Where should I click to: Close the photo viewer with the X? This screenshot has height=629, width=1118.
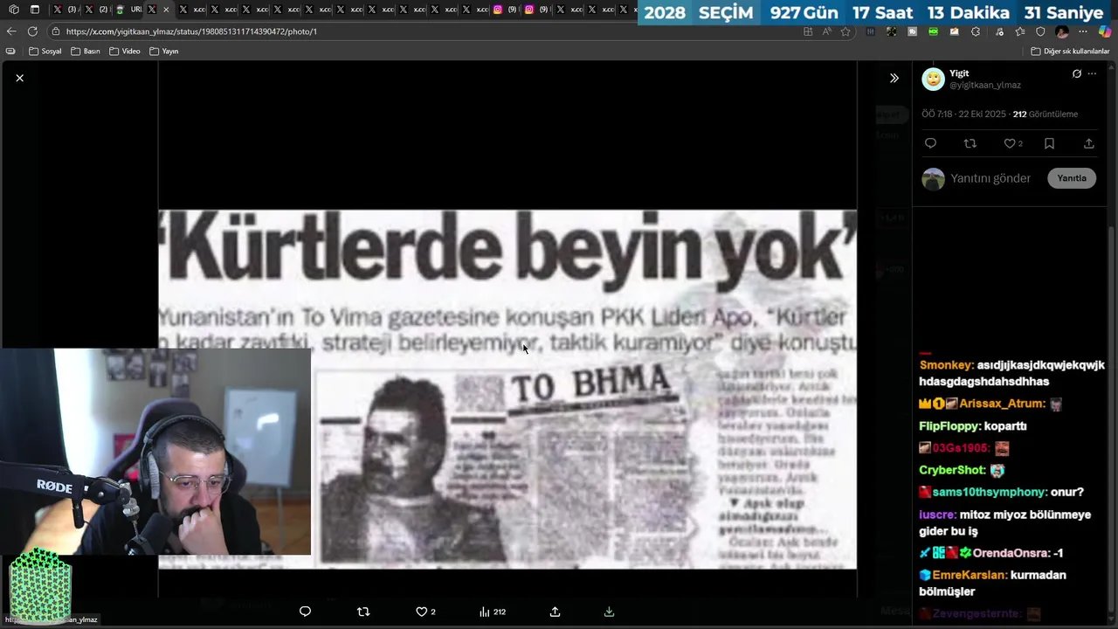pyautogui.click(x=19, y=78)
